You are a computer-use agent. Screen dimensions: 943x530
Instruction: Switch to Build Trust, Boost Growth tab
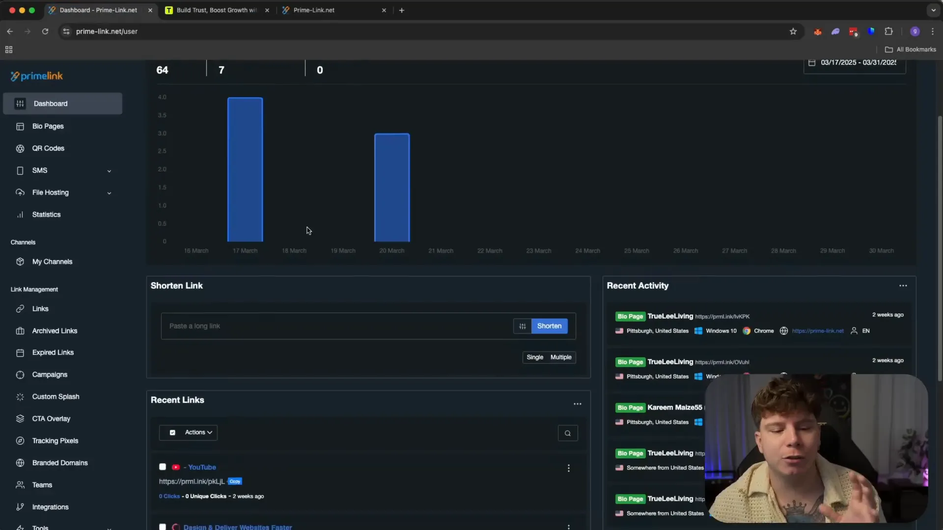pyautogui.click(x=218, y=10)
